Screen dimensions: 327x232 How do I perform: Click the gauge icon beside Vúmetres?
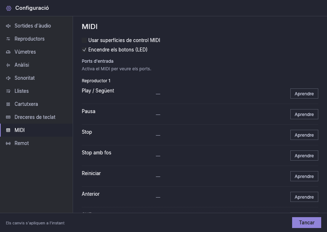(8, 52)
